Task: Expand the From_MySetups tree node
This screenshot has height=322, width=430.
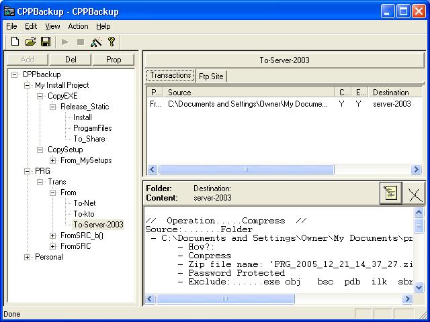Action: tap(53, 160)
